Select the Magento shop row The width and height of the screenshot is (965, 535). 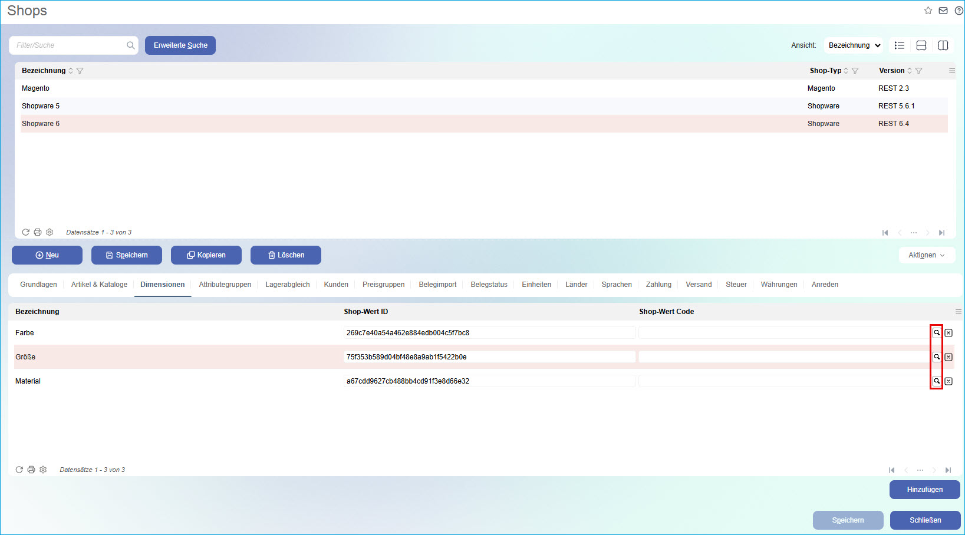click(x=484, y=88)
